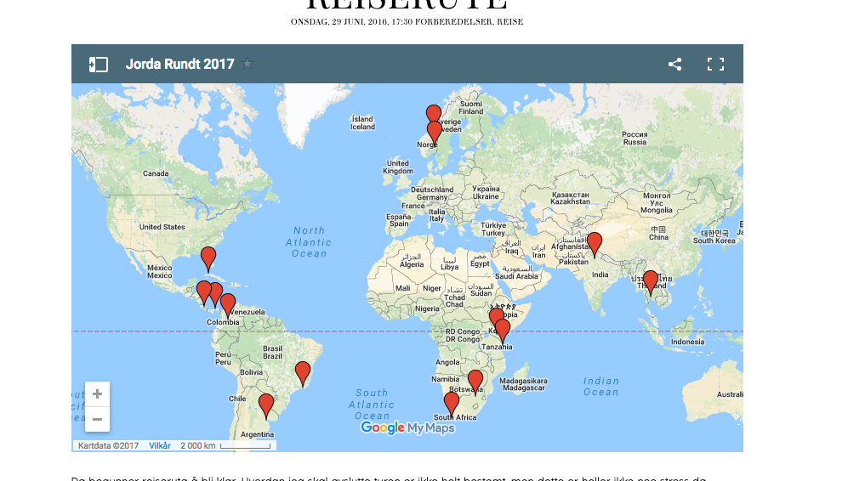Select the red marker over Thailand
Screen dimensions: 848x481
(x=651, y=280)
